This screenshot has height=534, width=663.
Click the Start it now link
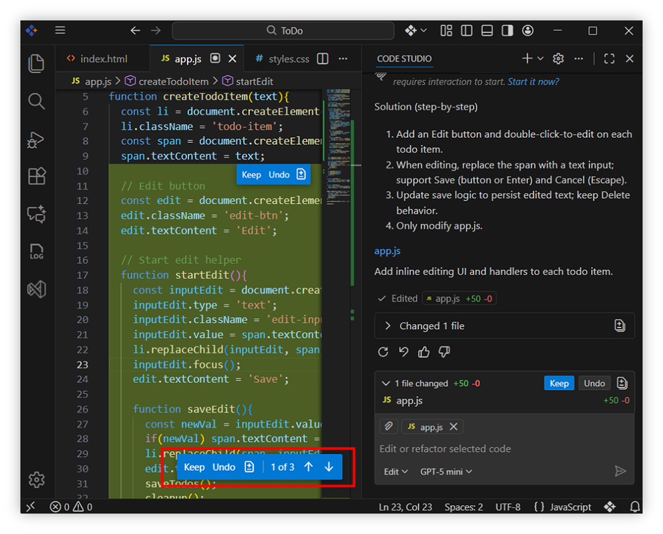pyautogui.click(x=533, y=82)
